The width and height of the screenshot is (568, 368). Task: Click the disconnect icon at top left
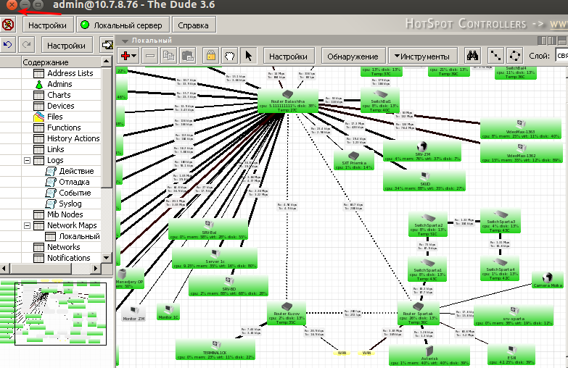7,25
